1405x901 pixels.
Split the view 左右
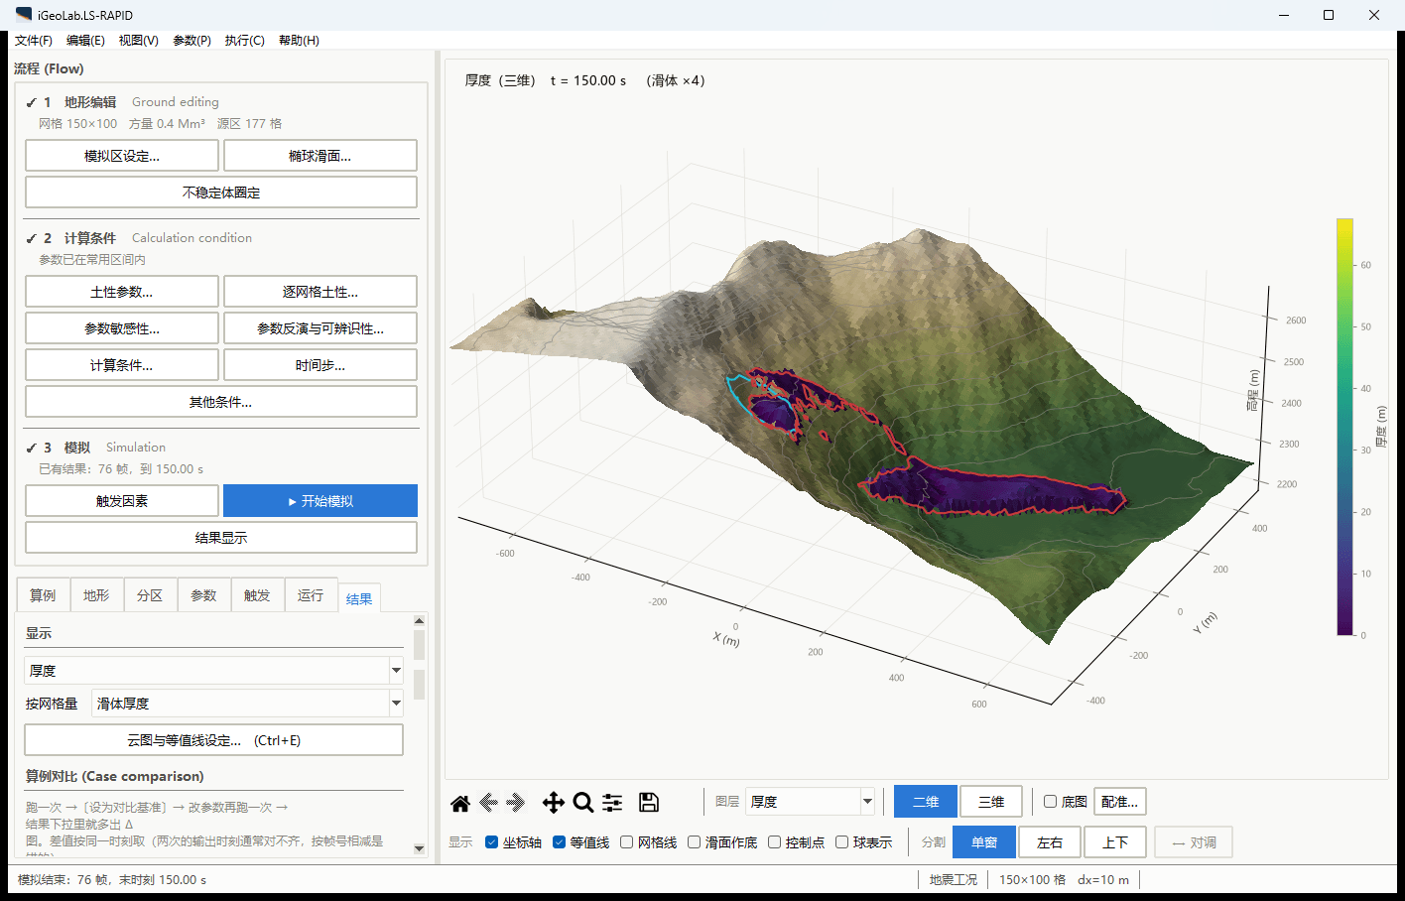1050,842
